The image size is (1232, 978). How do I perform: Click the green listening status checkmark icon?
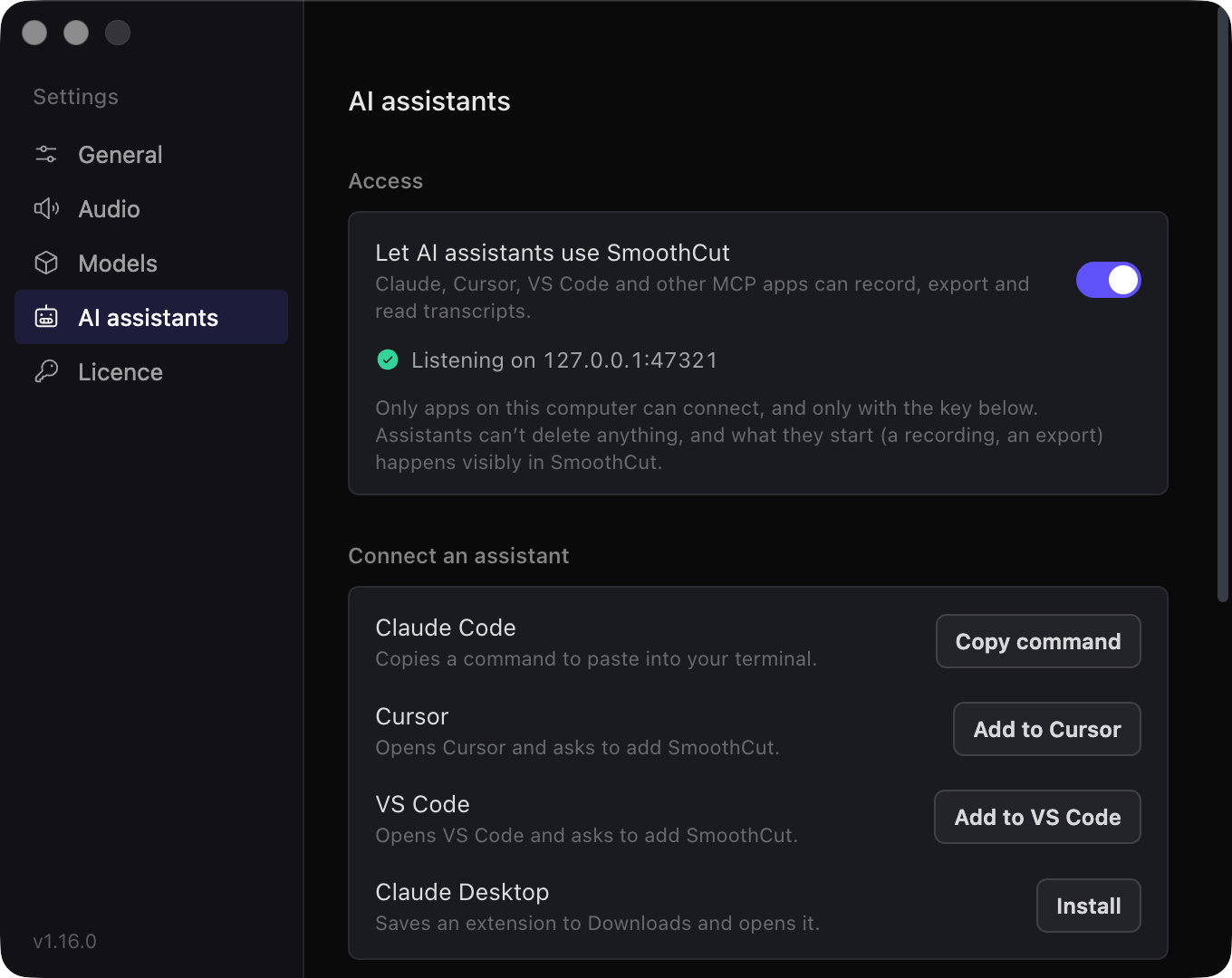388,360
